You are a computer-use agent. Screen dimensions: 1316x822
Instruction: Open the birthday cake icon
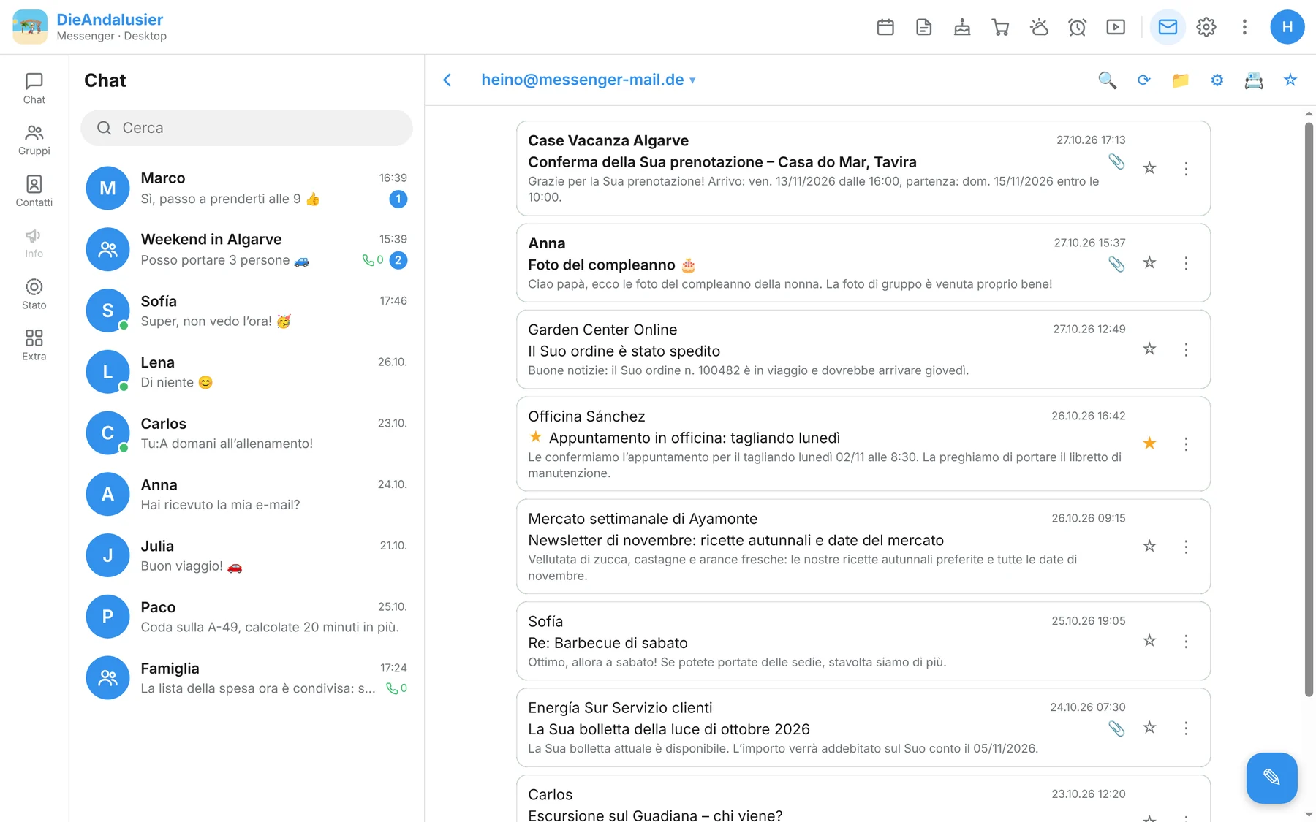pos(962,27)
